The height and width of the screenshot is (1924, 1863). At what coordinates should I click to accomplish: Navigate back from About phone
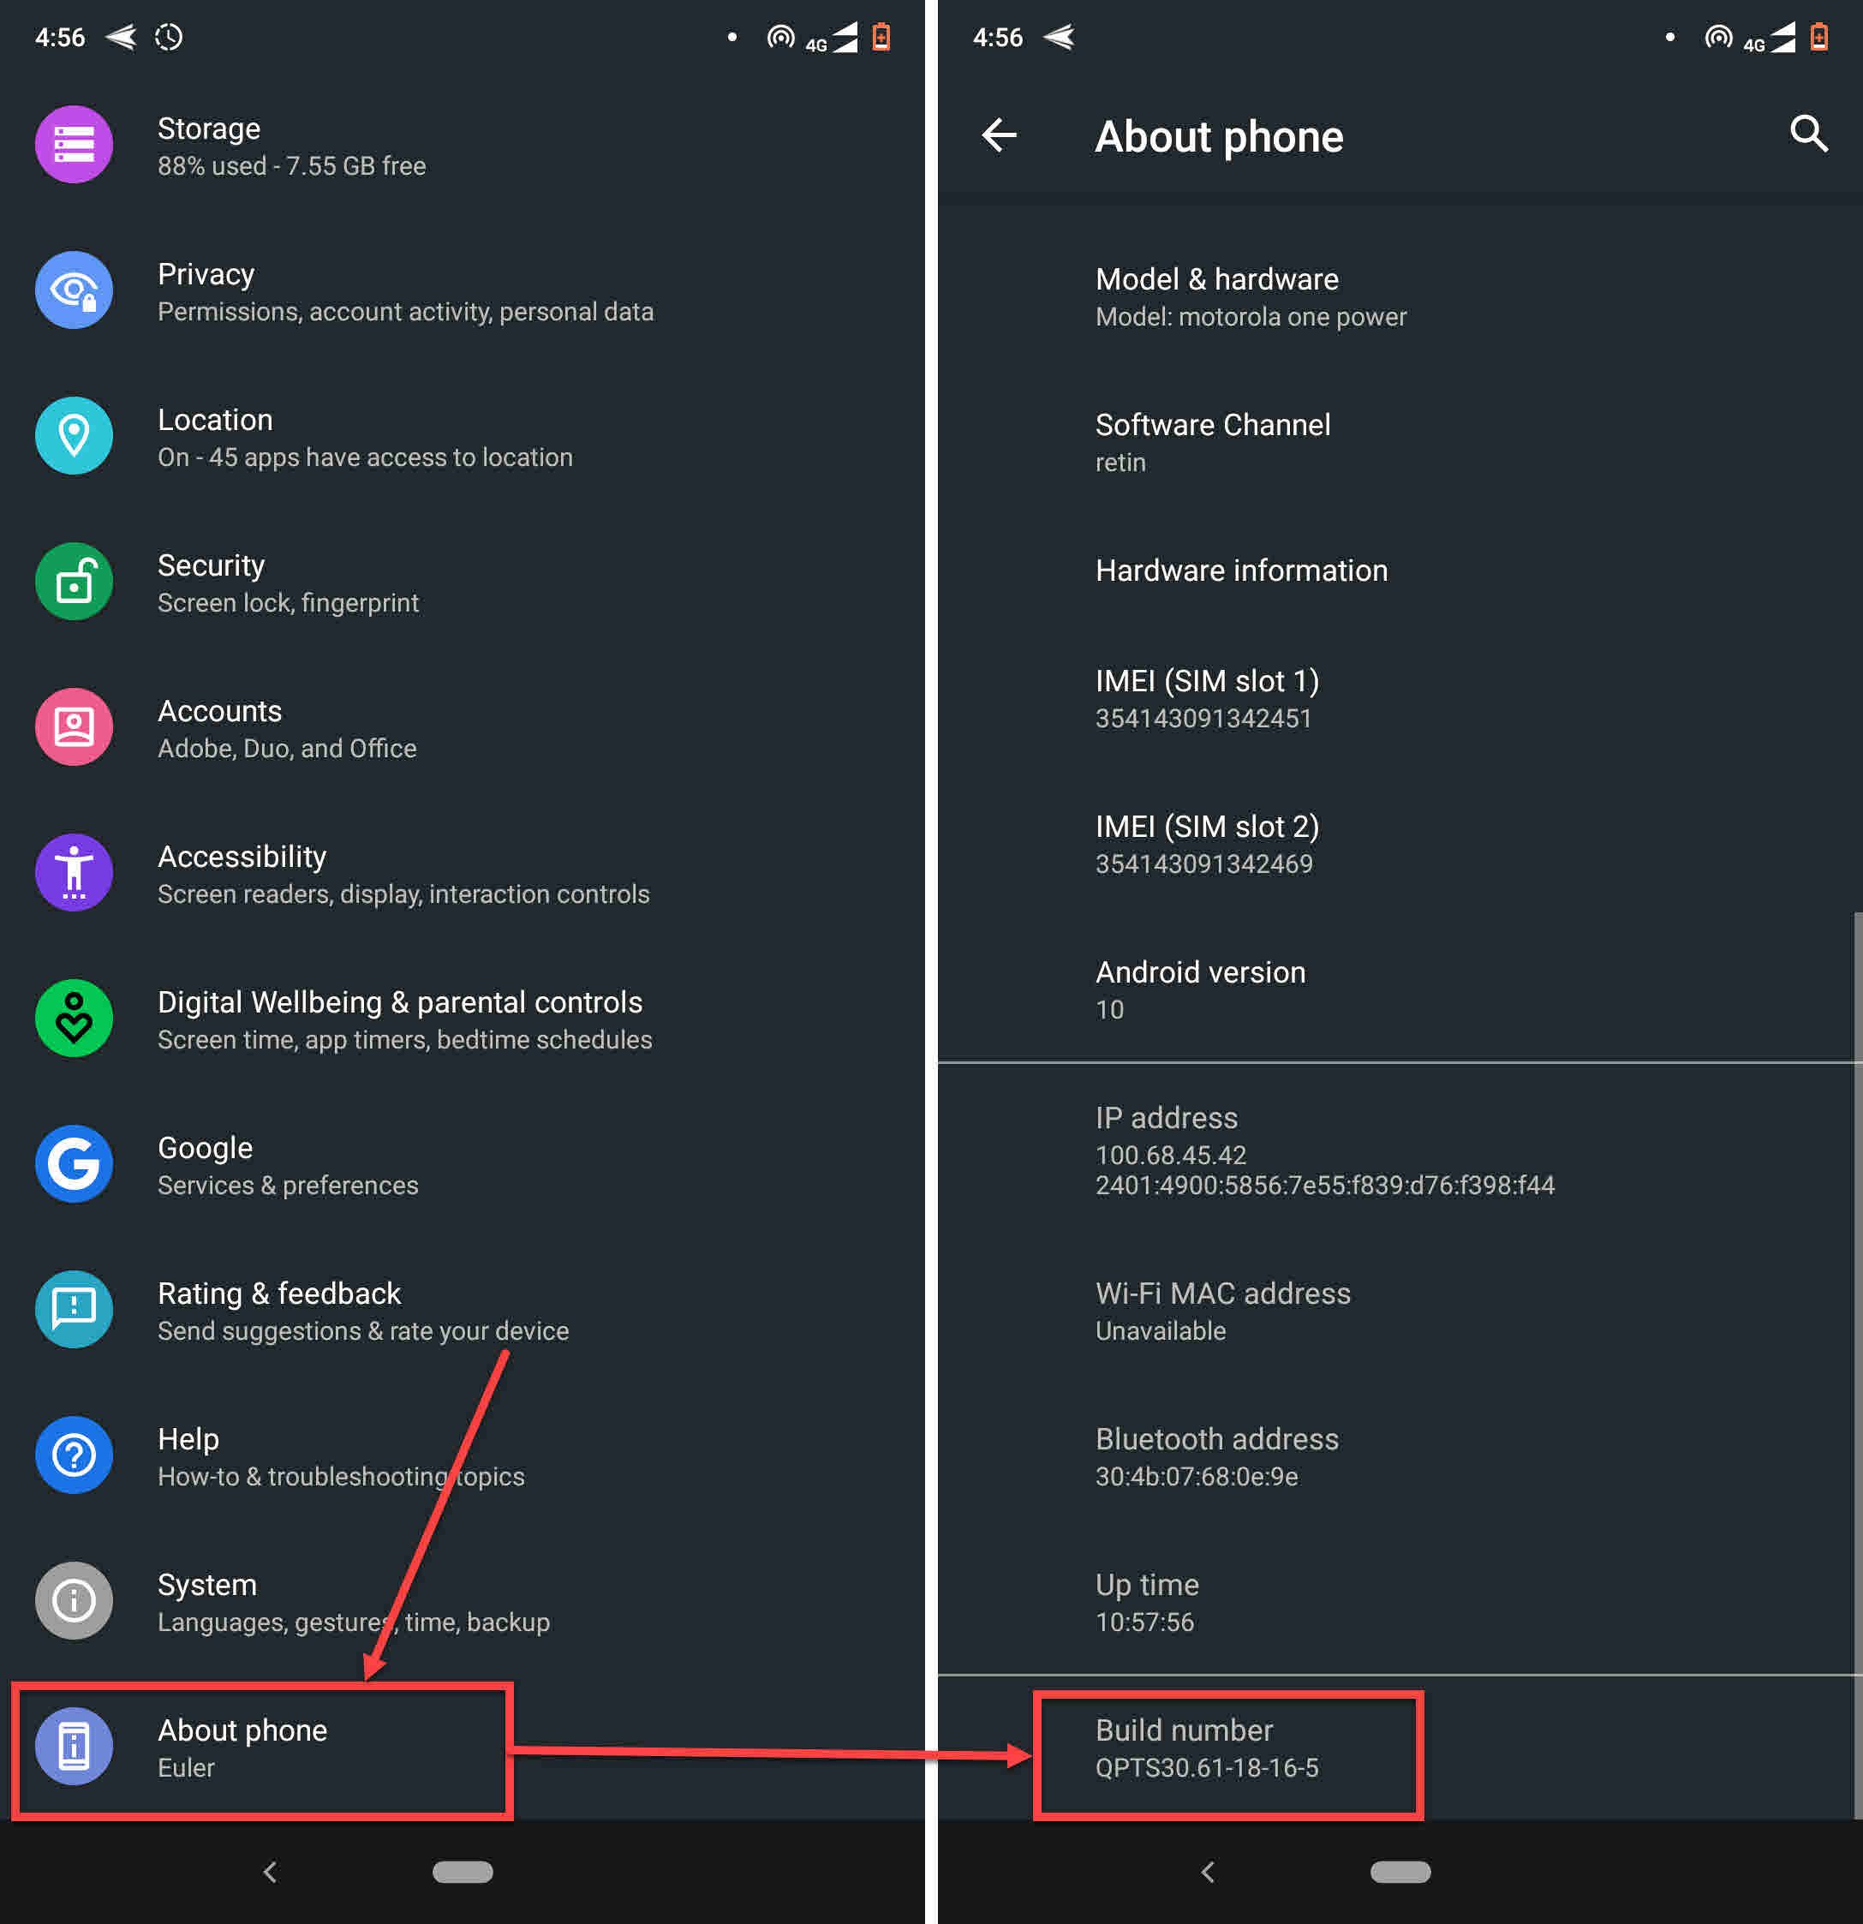tap(1001, 134)
